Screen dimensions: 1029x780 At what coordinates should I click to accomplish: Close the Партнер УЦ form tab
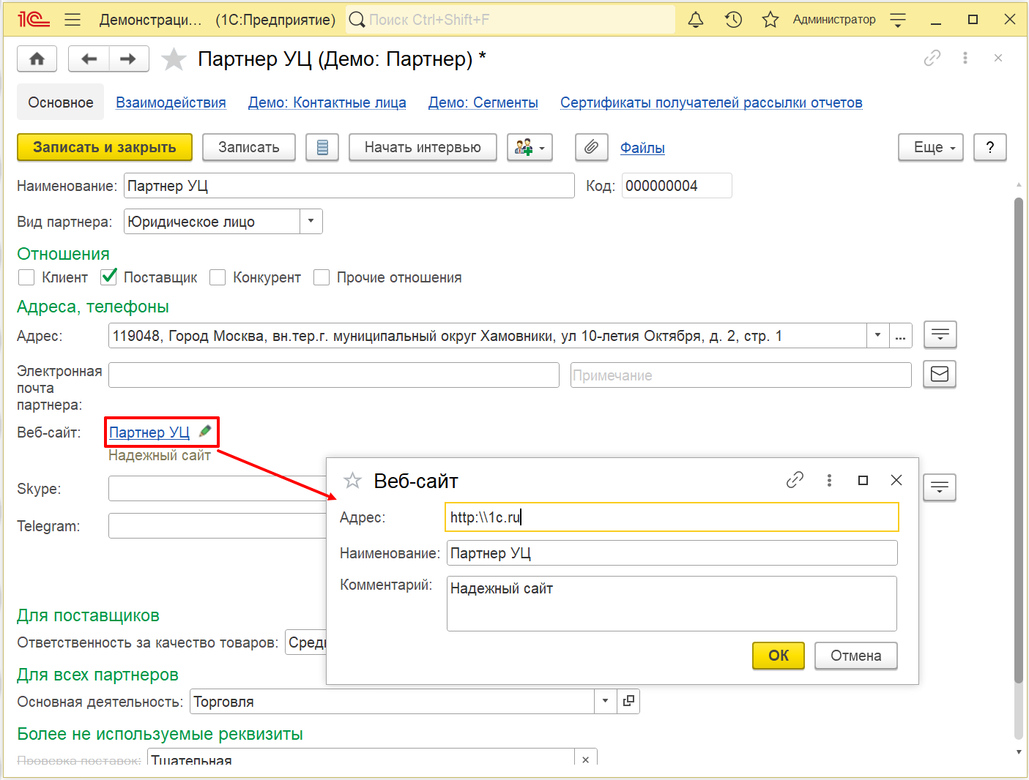(998, 58)
